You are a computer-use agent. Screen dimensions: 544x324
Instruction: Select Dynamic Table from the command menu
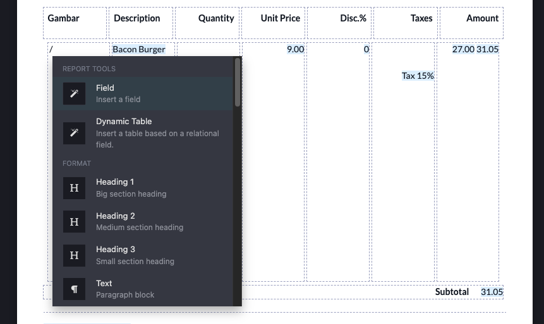tap(143, 133)
